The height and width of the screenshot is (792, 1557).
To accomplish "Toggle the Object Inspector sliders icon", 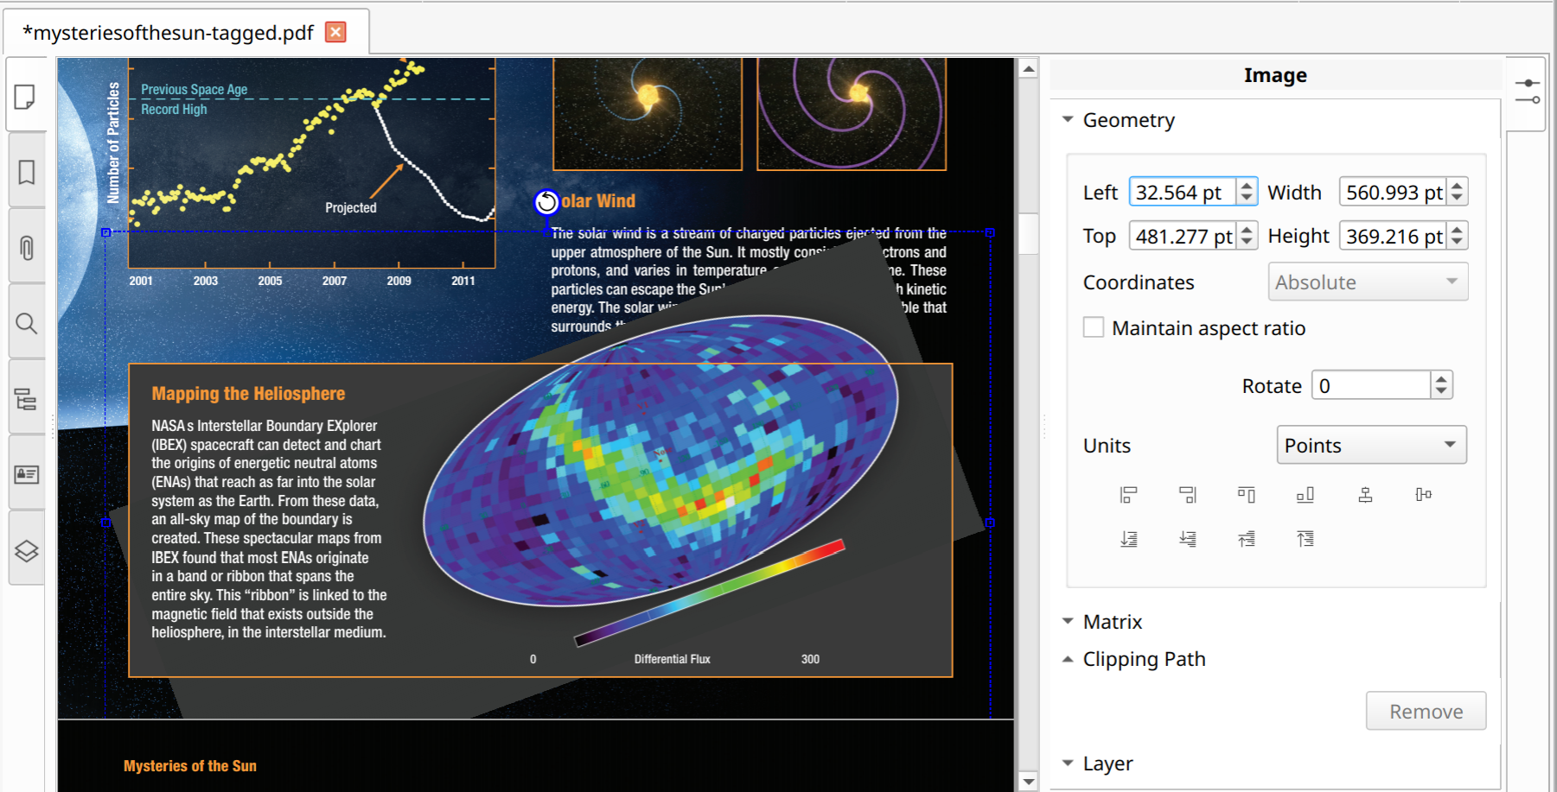I will pos(1528,92).
